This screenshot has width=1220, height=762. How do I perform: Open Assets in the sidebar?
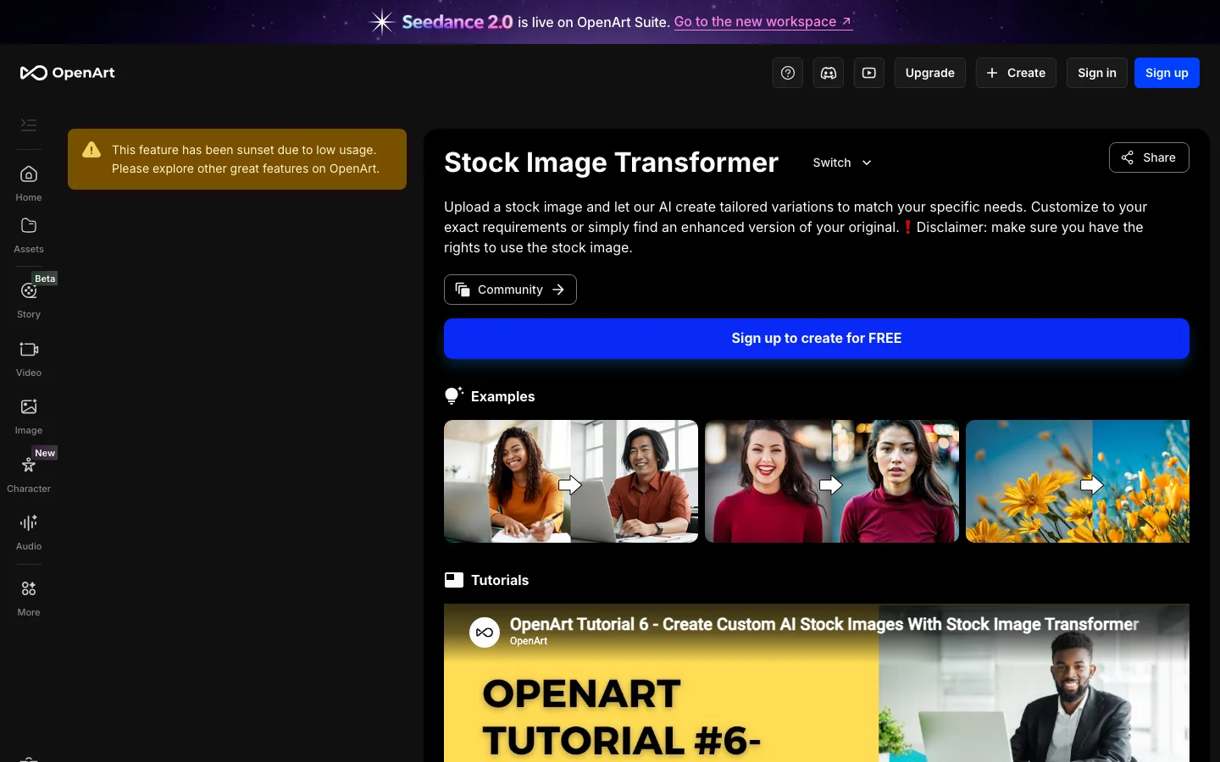click(x=29, y=235)
